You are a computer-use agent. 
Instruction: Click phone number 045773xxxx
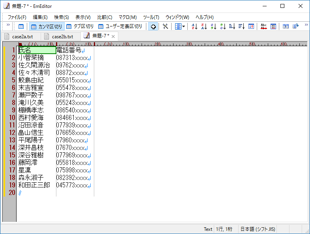(x=72, y=185)
